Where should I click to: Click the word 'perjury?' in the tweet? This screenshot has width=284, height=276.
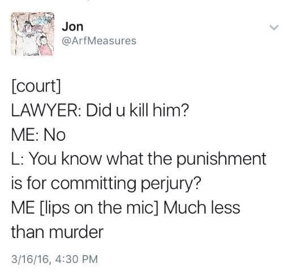[171, 184]
